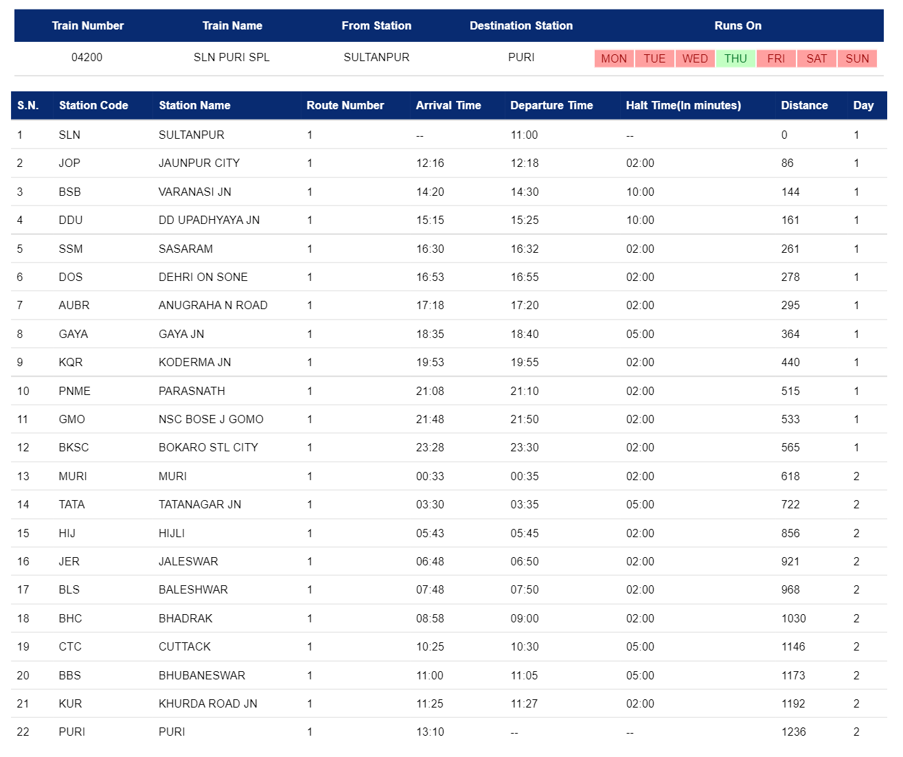Click station name TATANAGAR JN
Image resolution: width=903 pixels, height=757 pixels.
(x=200, y=504)
